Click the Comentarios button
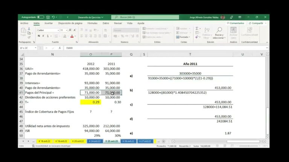The image size is (289, 162). (236, 23)
